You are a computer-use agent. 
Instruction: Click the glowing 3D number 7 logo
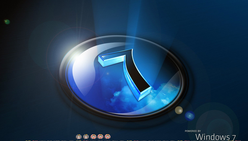pos(125,74)
